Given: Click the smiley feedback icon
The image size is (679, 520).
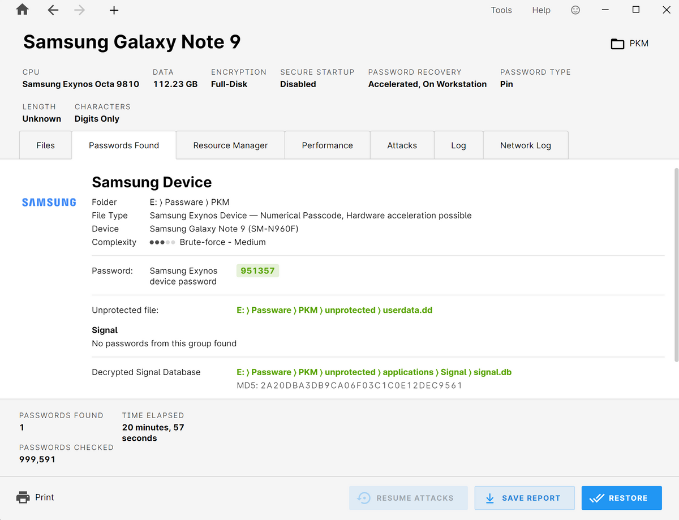Looking at the screenshot, I should [575, 10].
